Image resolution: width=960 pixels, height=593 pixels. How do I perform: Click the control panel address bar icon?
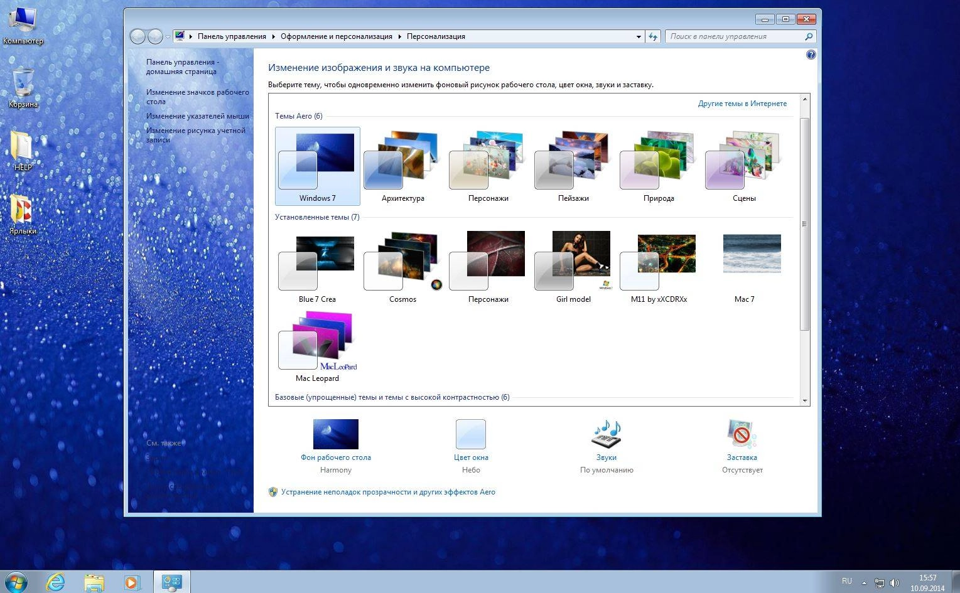[x=180, y=36]
